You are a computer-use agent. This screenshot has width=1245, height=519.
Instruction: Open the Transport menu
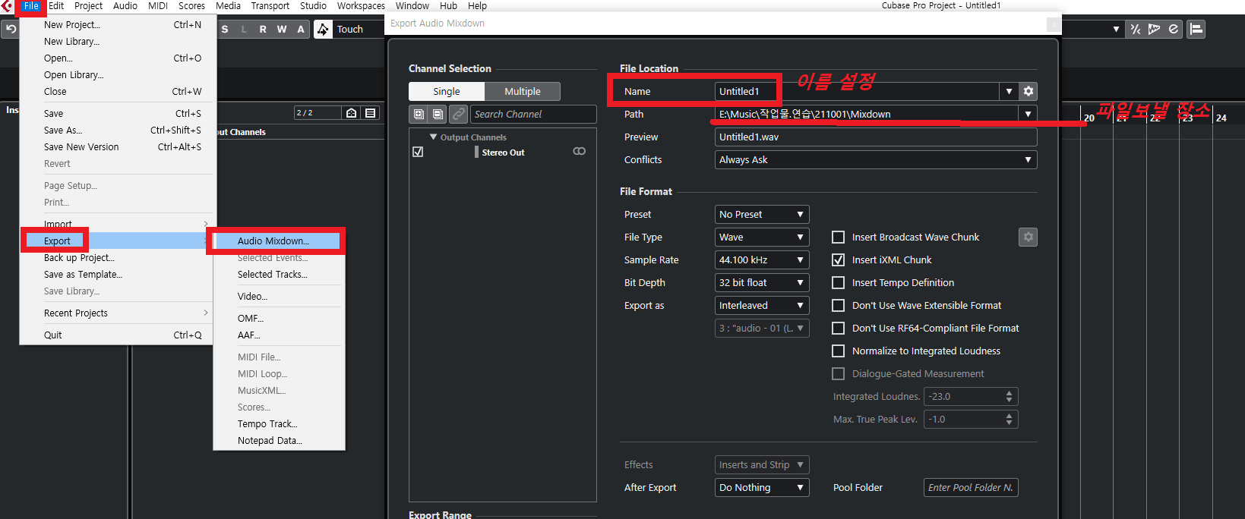coord(270,6)
